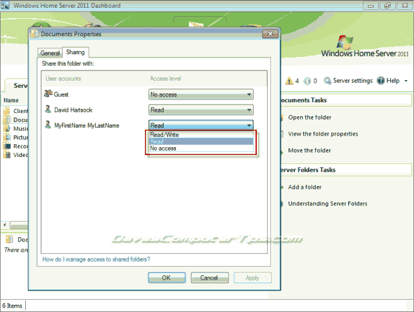414x312 pixels.
Task: Click the Client backups folder icon
Action: tap(7, 110)
